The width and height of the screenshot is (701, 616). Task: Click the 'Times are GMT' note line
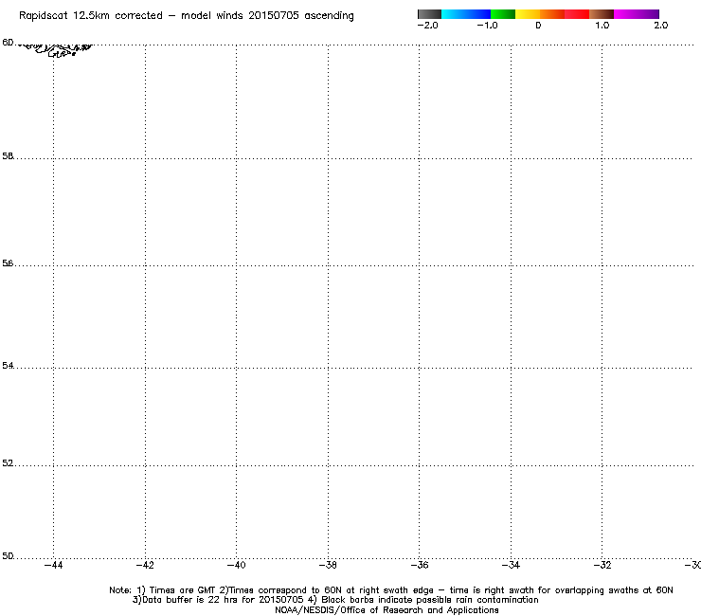click(x=390, y=590)
